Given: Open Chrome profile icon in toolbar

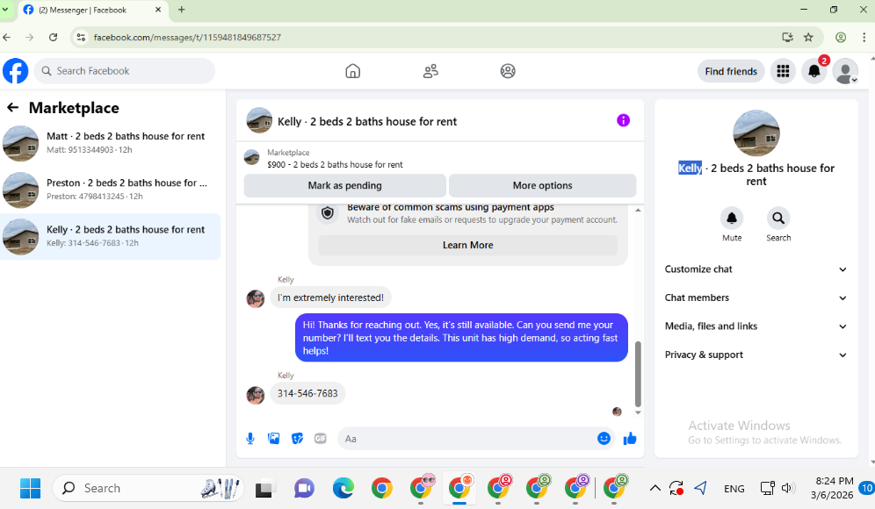Looking at the screenshot, I should pyautogui.click(x=841, y=38).
